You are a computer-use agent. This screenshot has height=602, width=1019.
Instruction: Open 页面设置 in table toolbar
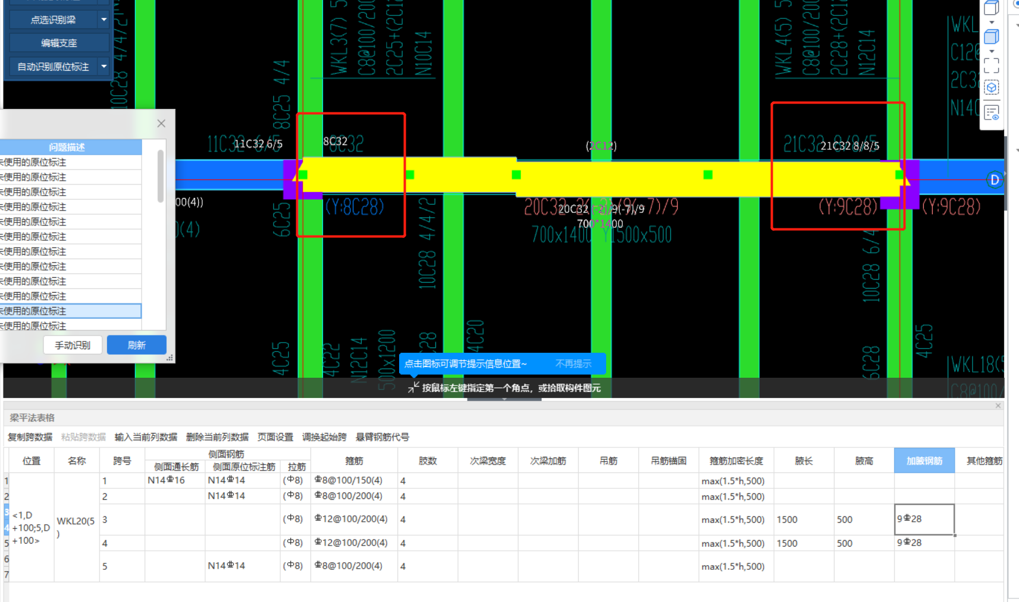tap(275, 437)
